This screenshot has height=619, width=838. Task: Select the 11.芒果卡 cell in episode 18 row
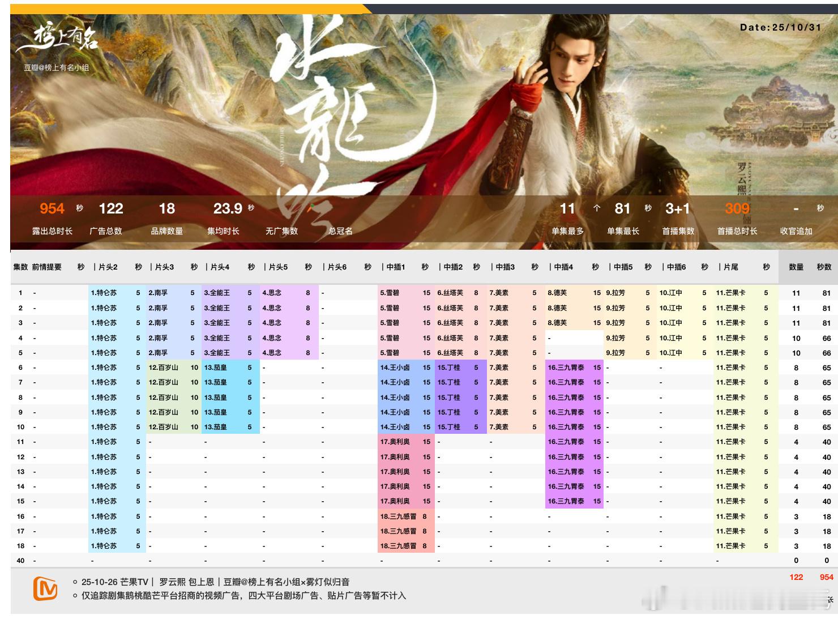tap(730, 546)
